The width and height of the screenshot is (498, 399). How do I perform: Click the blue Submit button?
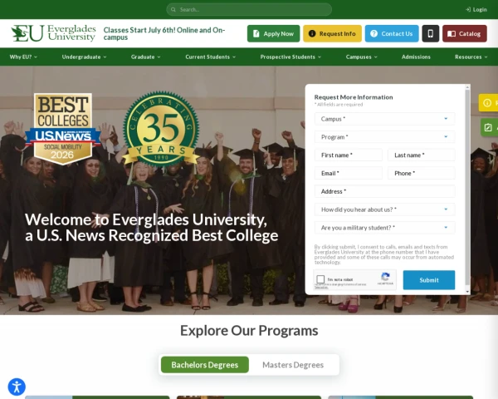(429, 280)
